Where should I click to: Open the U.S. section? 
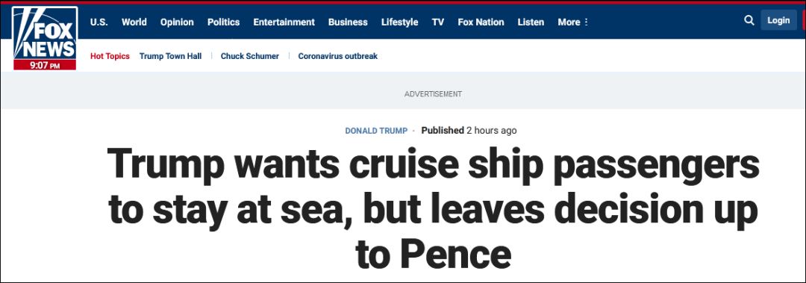(x=99, y=22)
